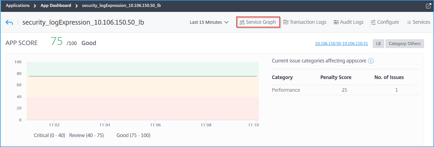
Task: Click the Good (75 - 100) legend label
Action: point(133,135)
